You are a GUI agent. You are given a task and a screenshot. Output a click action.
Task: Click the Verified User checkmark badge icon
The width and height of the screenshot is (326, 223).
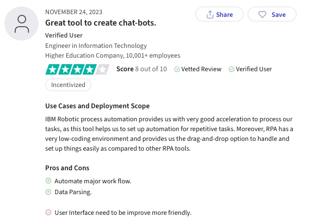click(x=231, y=69)
